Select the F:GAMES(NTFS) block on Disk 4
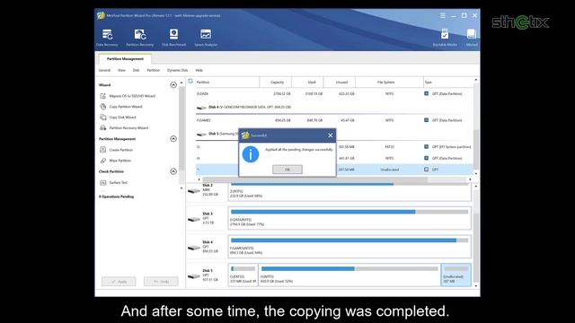Image resolution: width=575 pixels, height=323 pixels. coord(349,247)
